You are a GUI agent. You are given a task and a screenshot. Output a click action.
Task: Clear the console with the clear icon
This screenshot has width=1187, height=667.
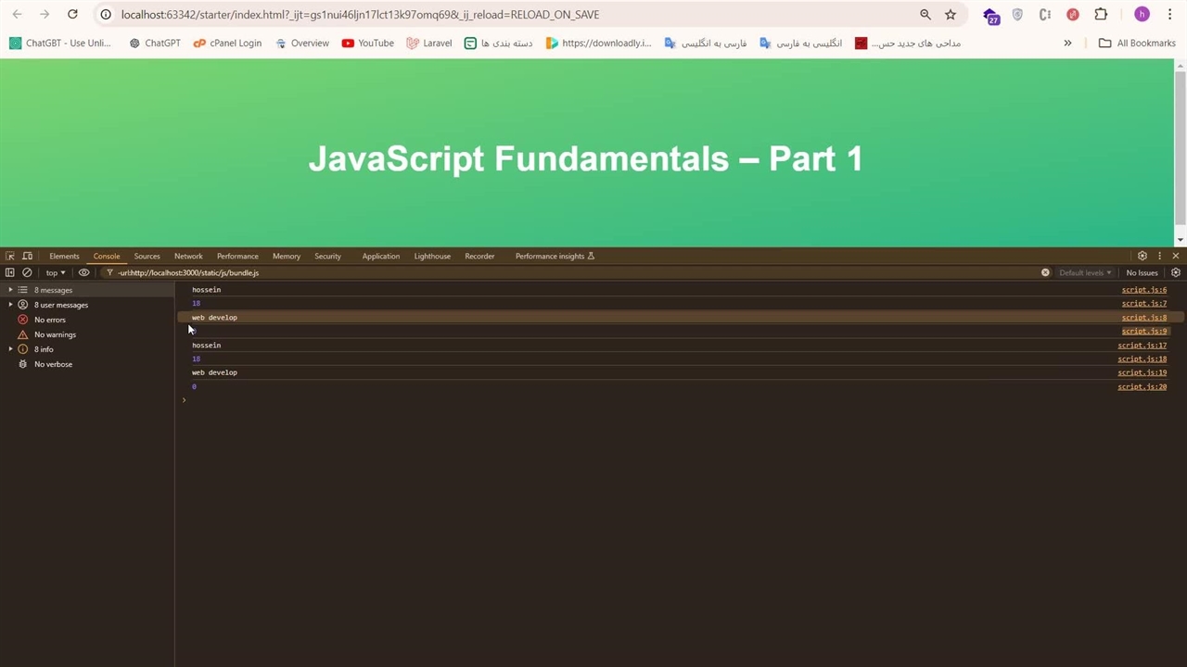click(x=27, y=273)
